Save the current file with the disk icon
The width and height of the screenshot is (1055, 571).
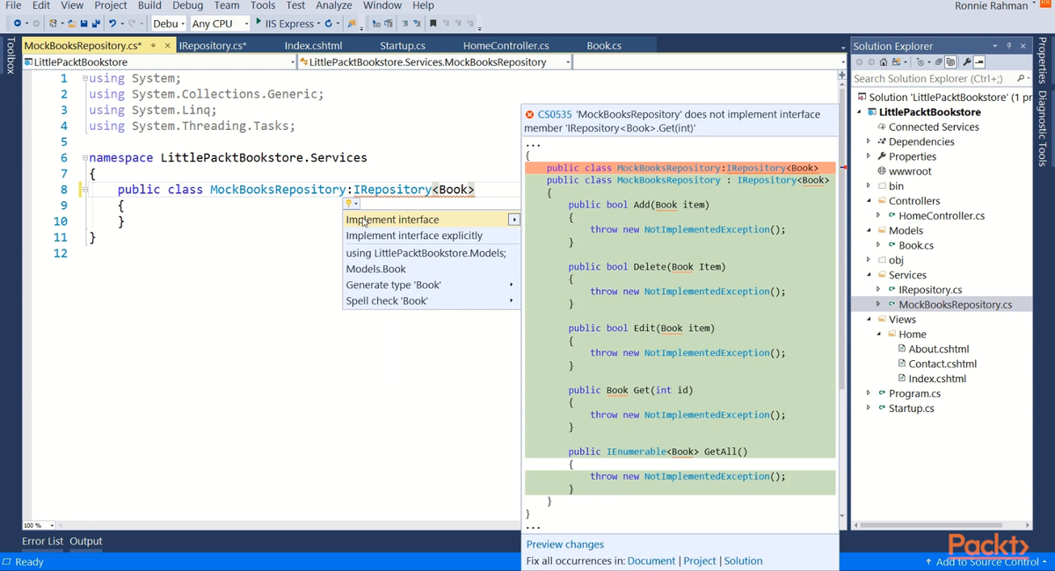coord(84,23)
